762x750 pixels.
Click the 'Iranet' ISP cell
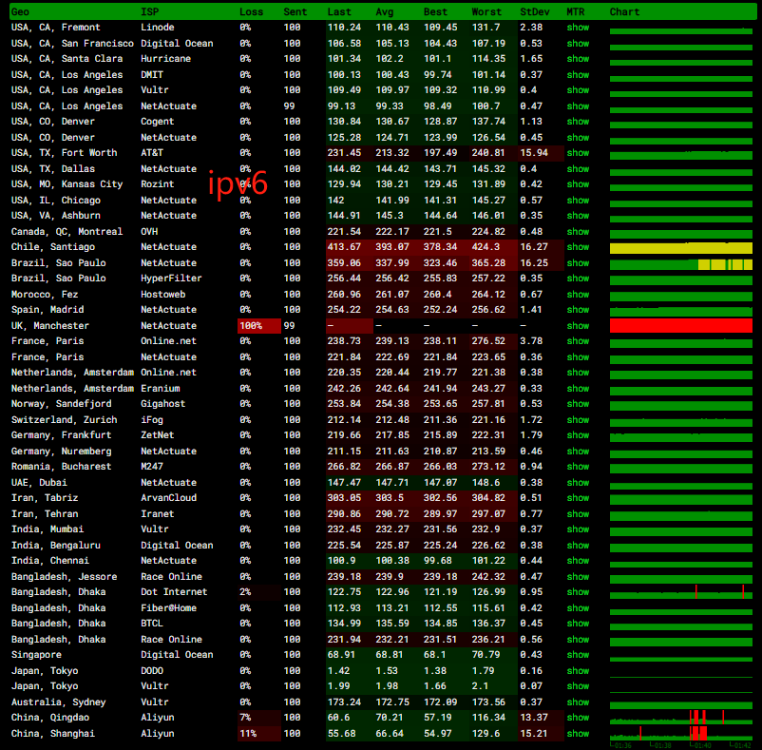click(x=157, y=513)
